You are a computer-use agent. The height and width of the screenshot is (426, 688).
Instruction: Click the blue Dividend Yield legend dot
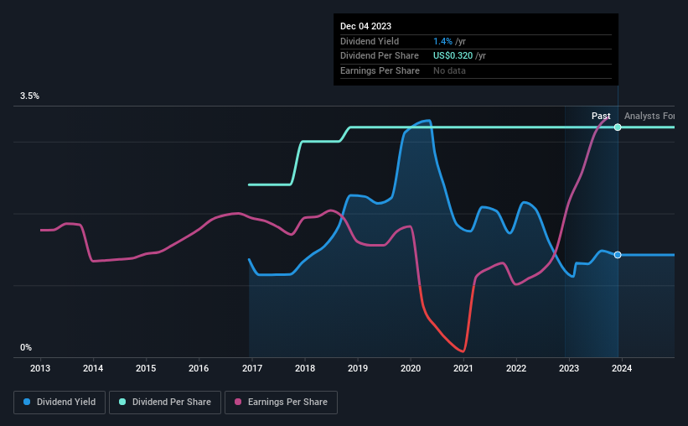(27, 402)
